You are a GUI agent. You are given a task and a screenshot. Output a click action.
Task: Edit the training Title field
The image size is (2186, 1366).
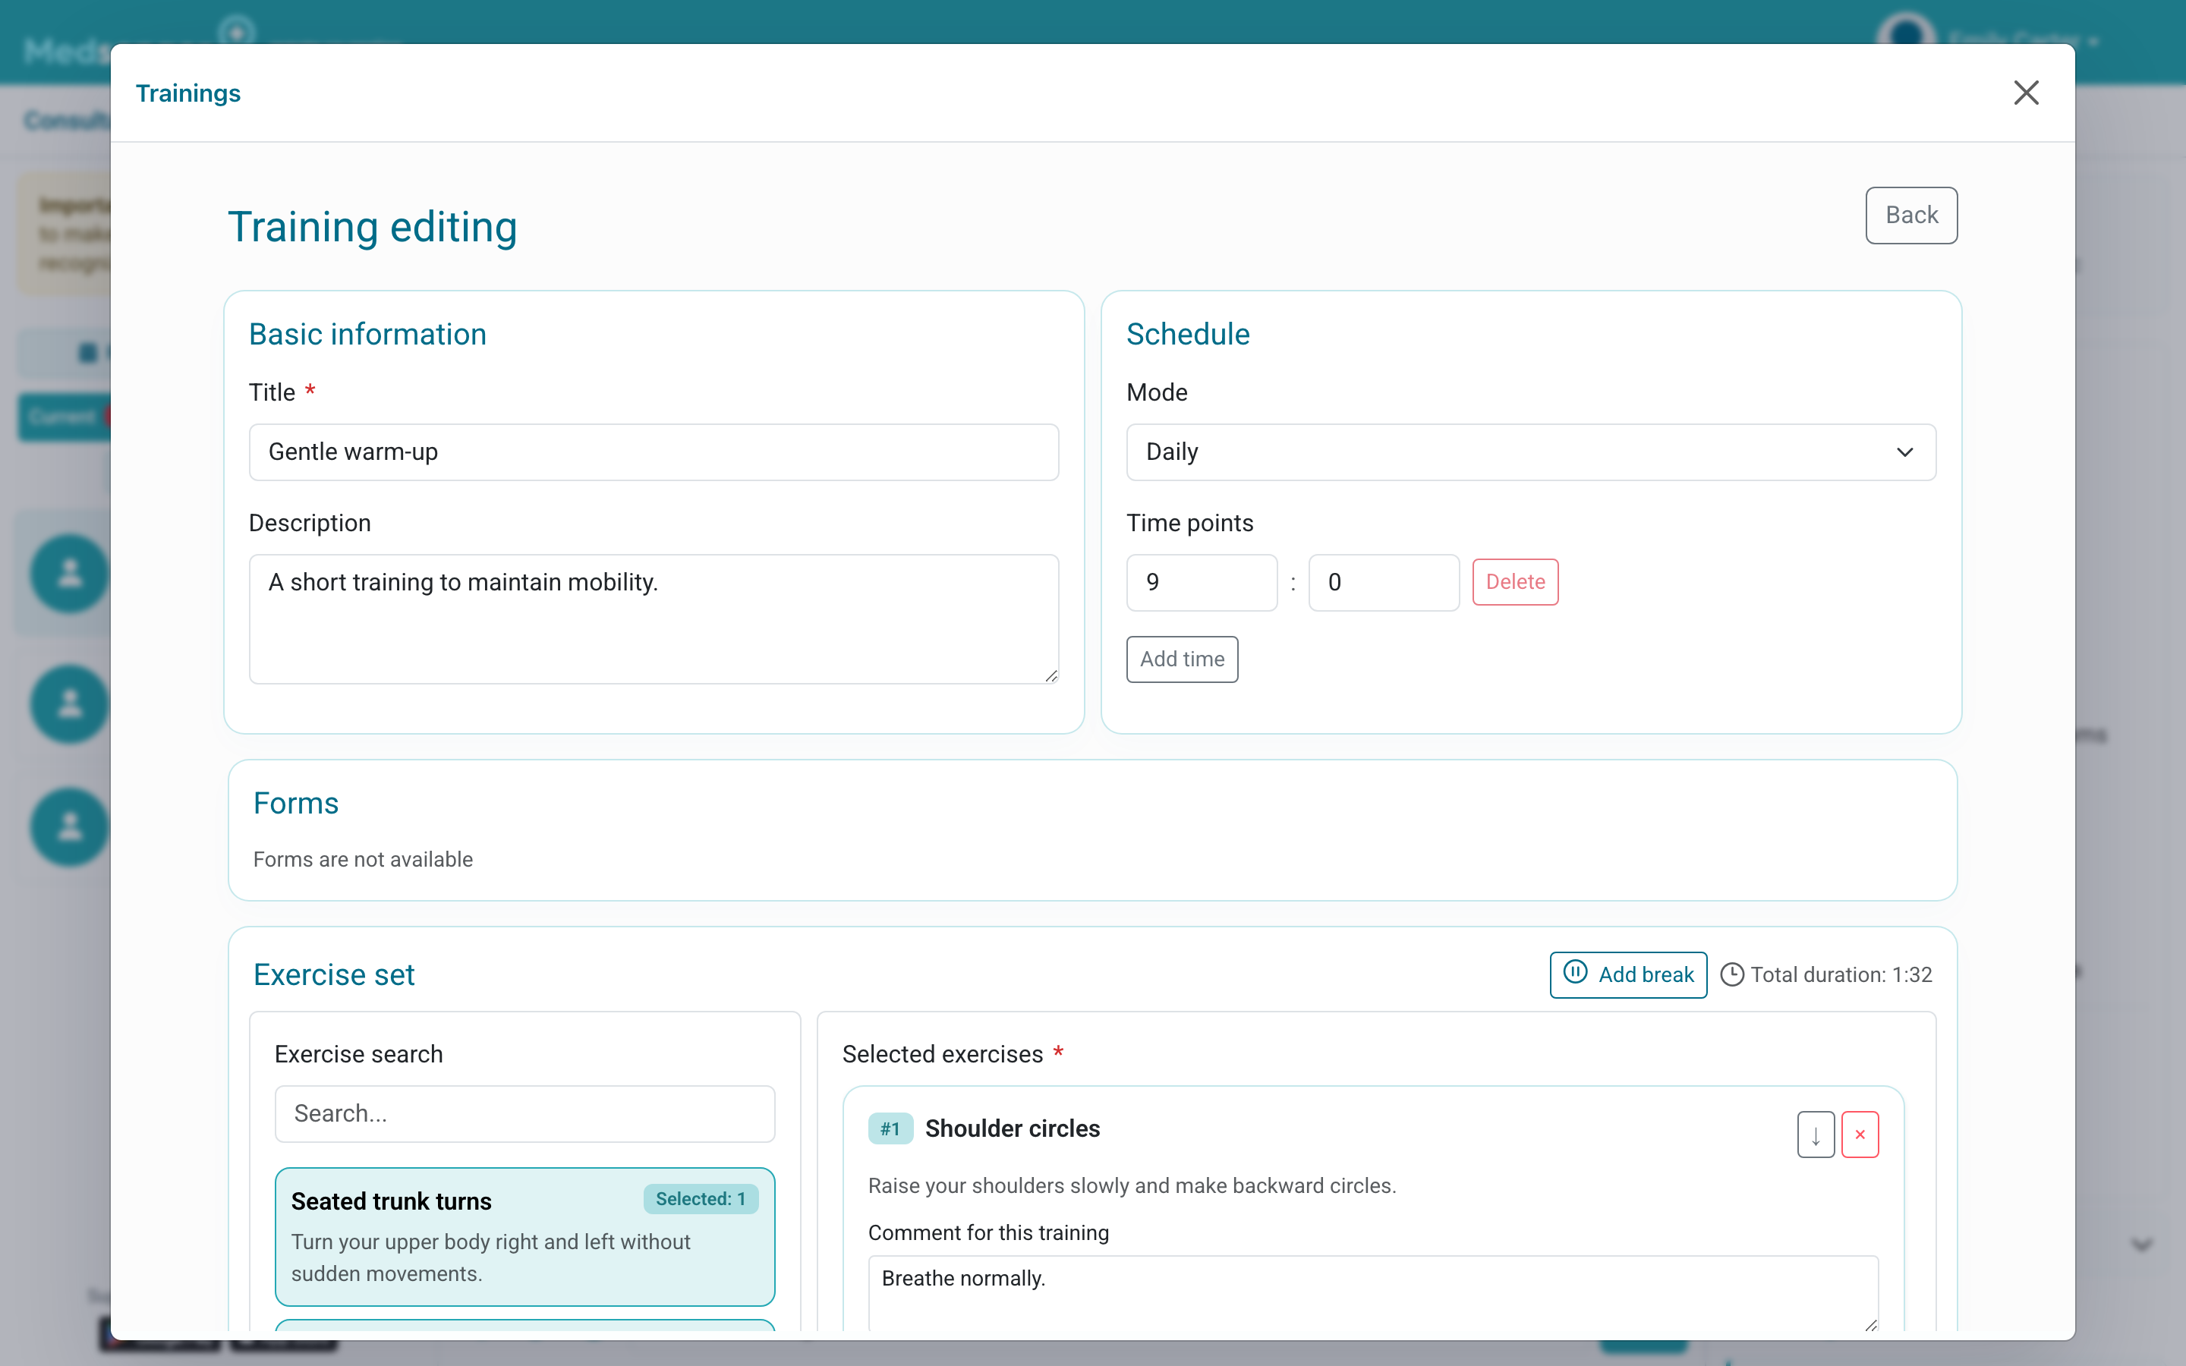(x=654, y=452)
